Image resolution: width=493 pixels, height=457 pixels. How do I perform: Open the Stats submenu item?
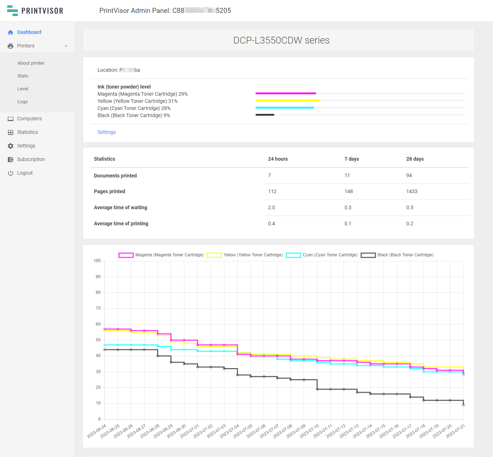click(23, 76)
